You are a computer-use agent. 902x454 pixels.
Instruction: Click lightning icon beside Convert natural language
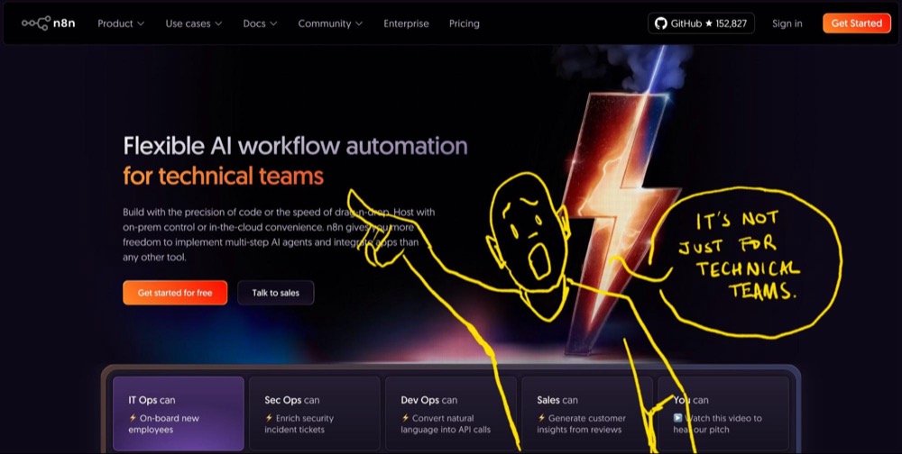pos(405,418)
